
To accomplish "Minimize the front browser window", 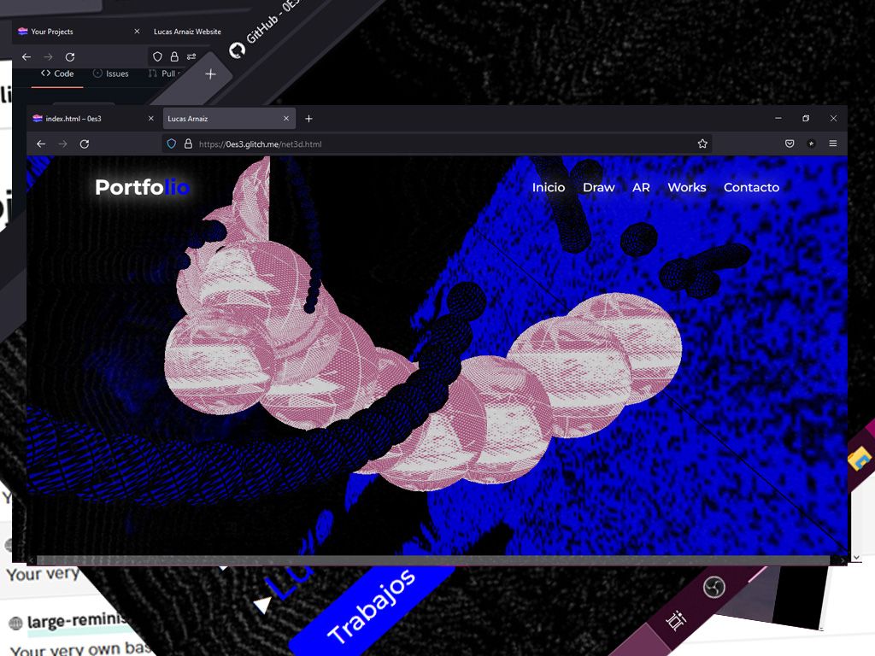I will tap(778, 118).
